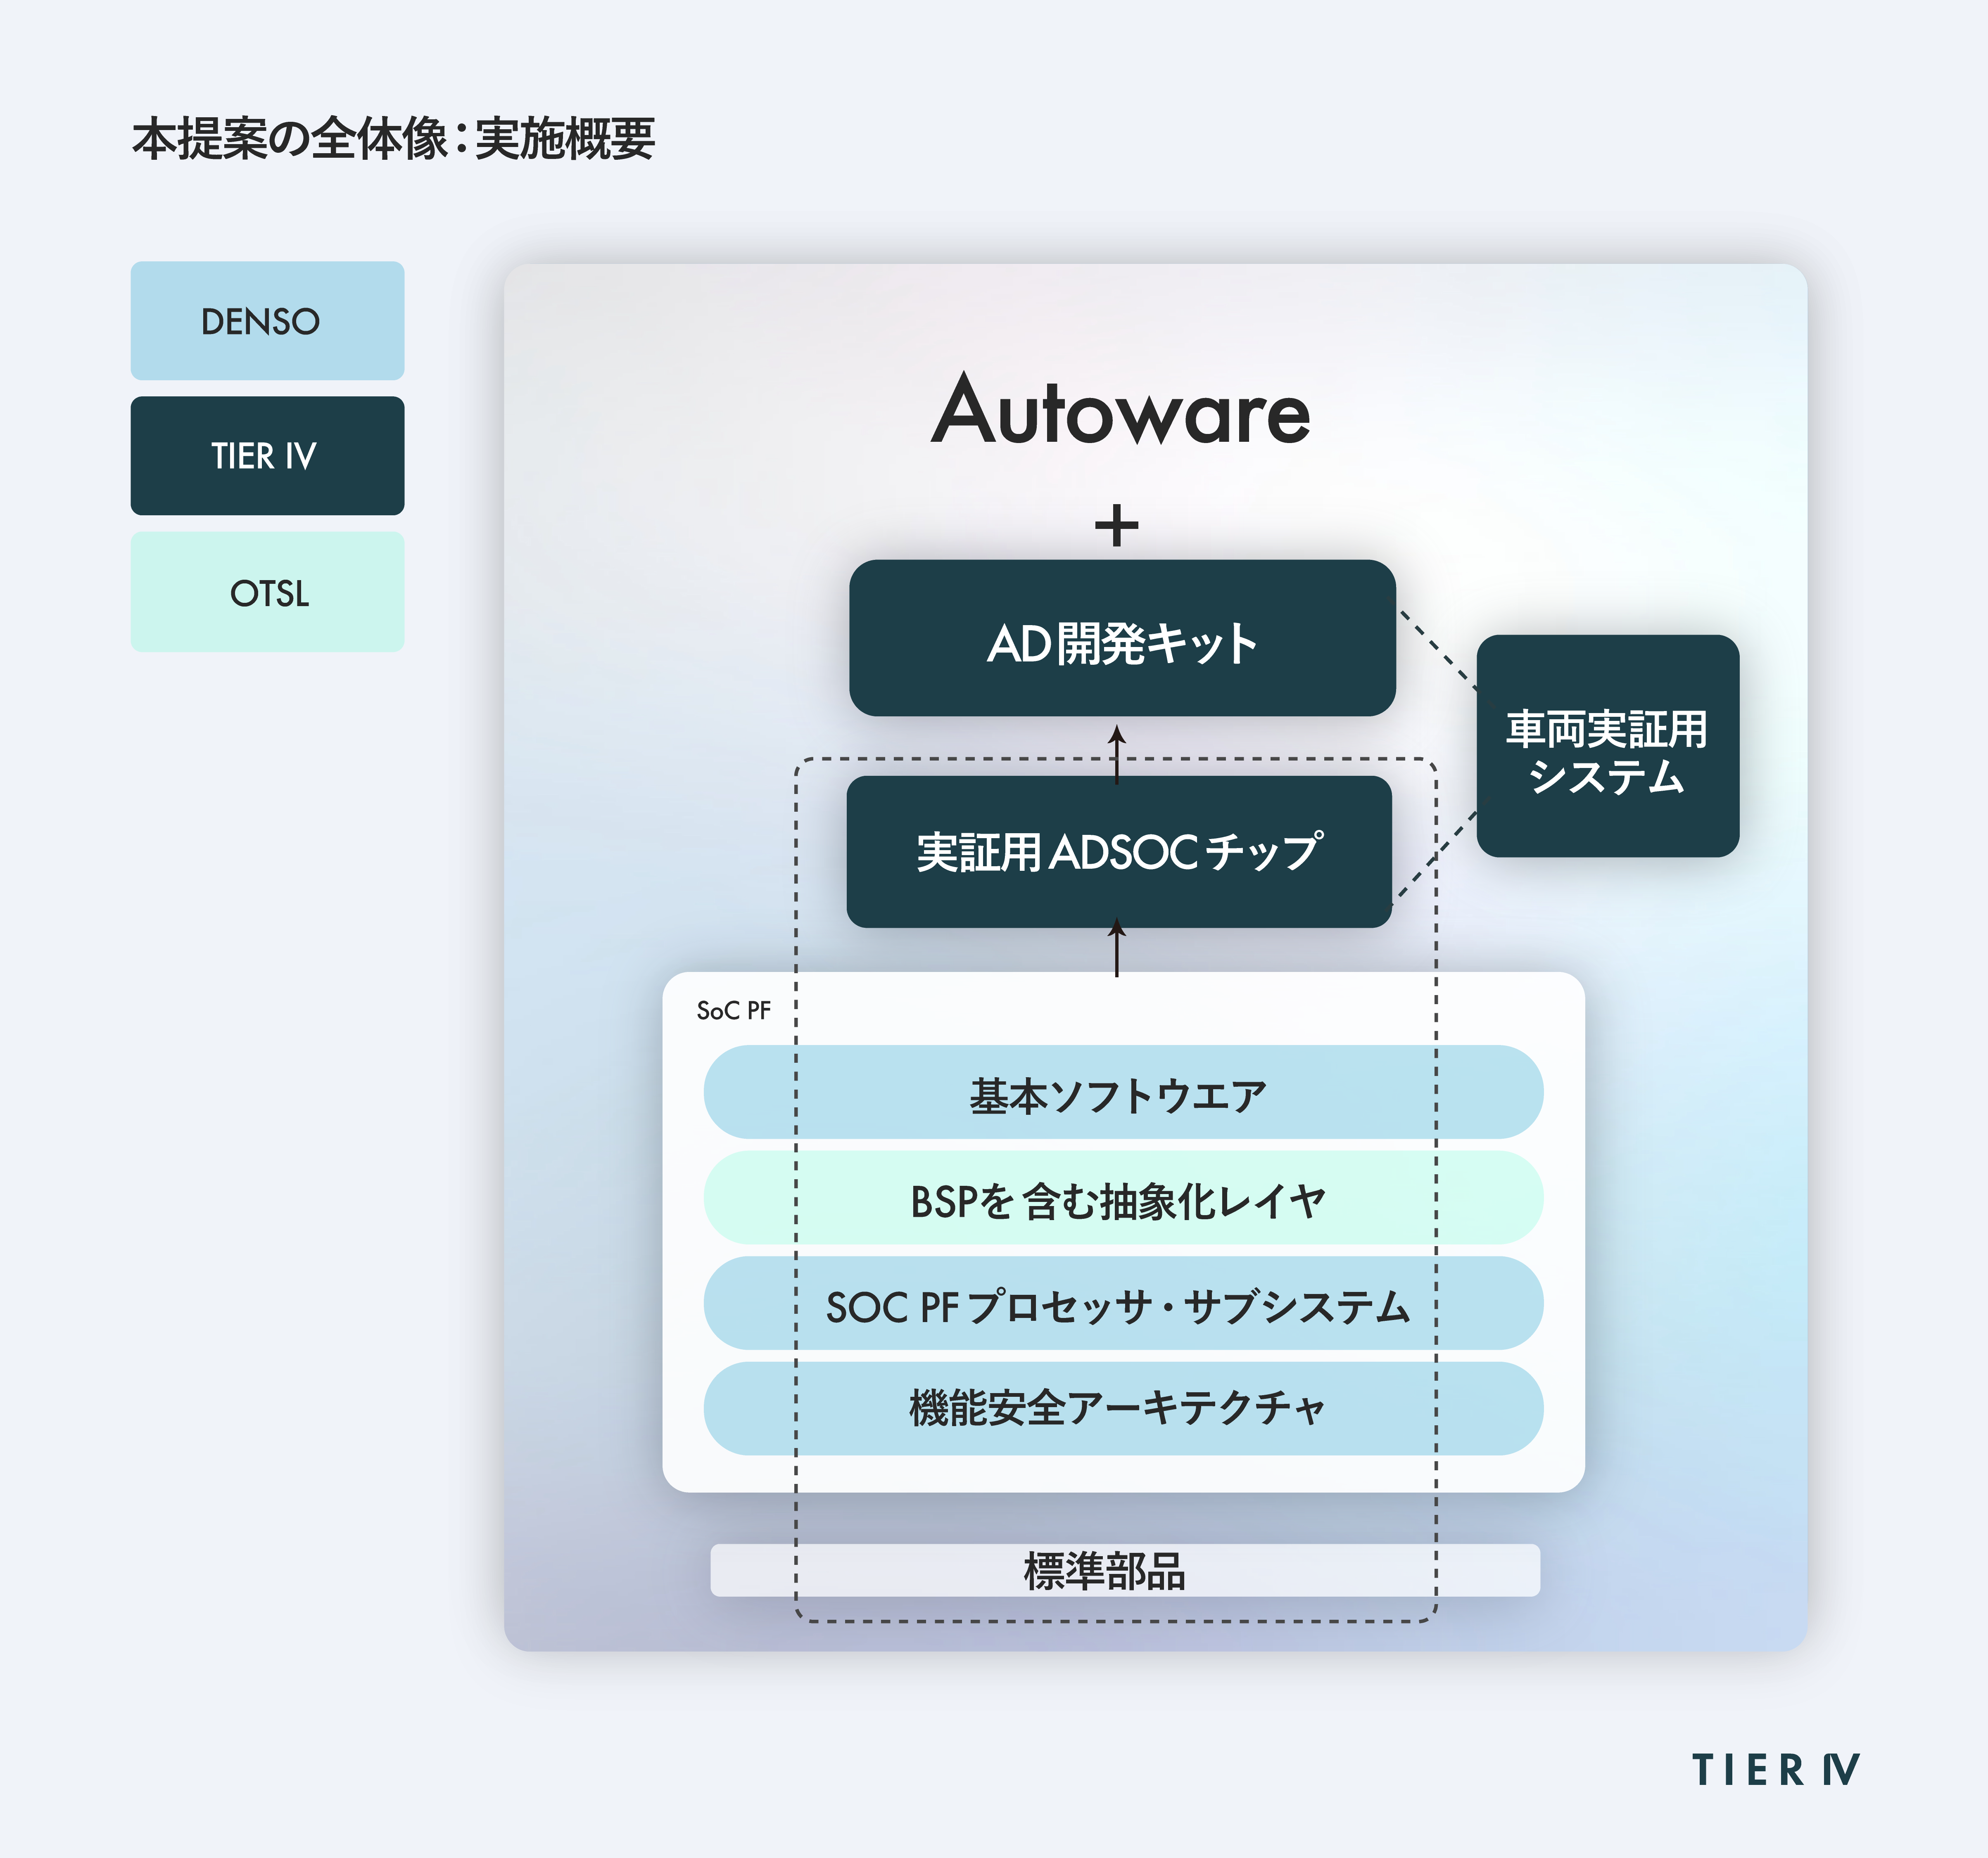Select the 実証用 ADSOC チップ block
Viewport: 1988px width, 1858px height.
tap(1119, 851)
